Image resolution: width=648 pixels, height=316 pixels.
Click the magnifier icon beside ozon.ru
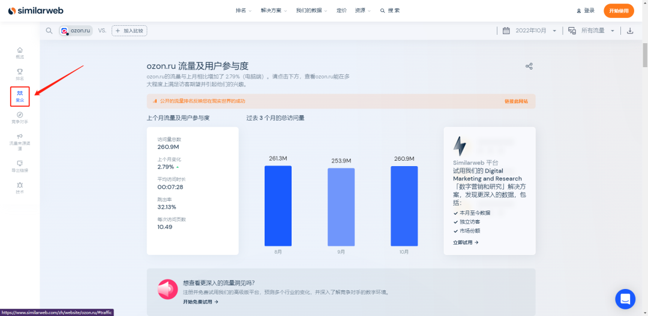pos(49,31)
